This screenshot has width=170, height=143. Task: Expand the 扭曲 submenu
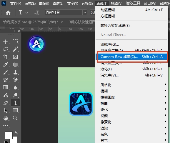pos(132,103)
